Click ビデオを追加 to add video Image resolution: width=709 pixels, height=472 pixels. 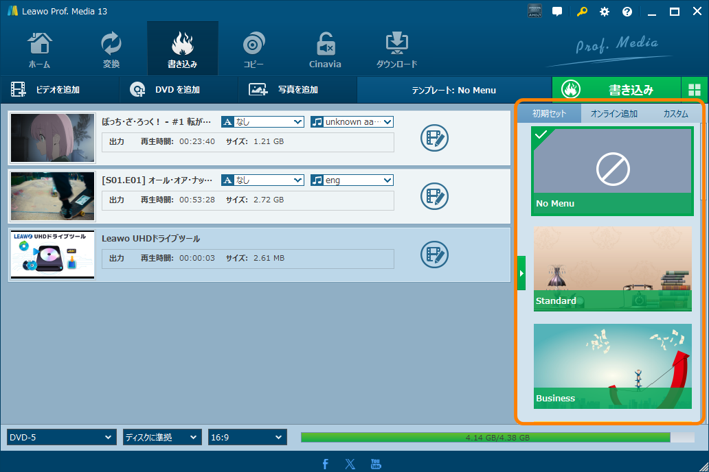click(59, 90)
